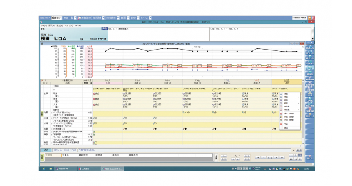Click the 31 day range button
The width and height of the screenshot is (352, 186).
coord(300,159)
